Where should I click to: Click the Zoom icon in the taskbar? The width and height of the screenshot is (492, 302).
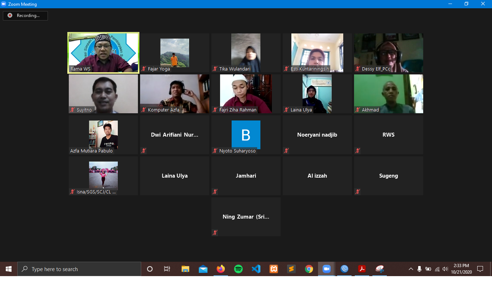[326, 269]
